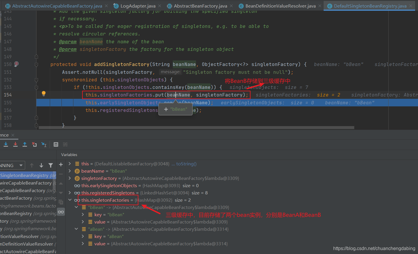Toggle the fold marker at line 158
Viewport: 418px width, 254px height.
[36, 125]
